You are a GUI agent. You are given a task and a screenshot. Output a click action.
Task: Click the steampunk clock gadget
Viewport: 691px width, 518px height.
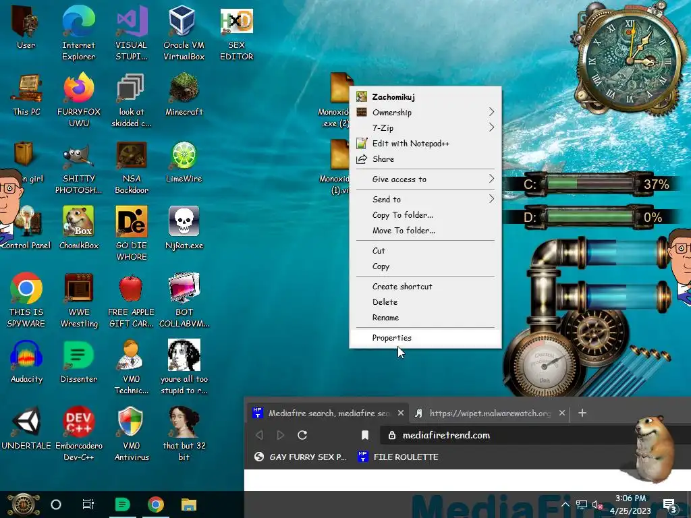click(630, 59)
